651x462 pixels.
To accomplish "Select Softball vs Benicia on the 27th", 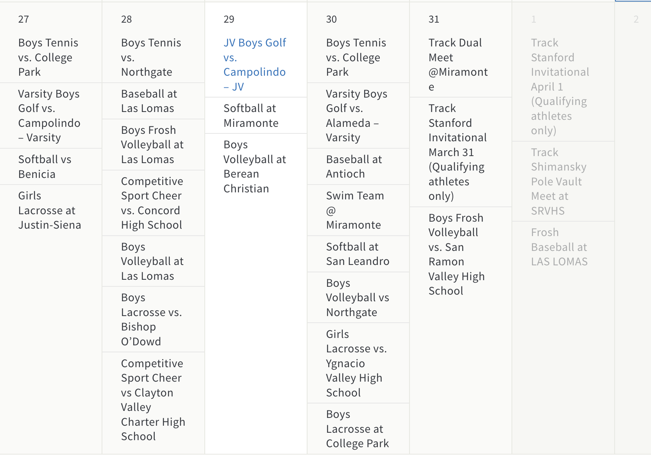I will 45,167.
